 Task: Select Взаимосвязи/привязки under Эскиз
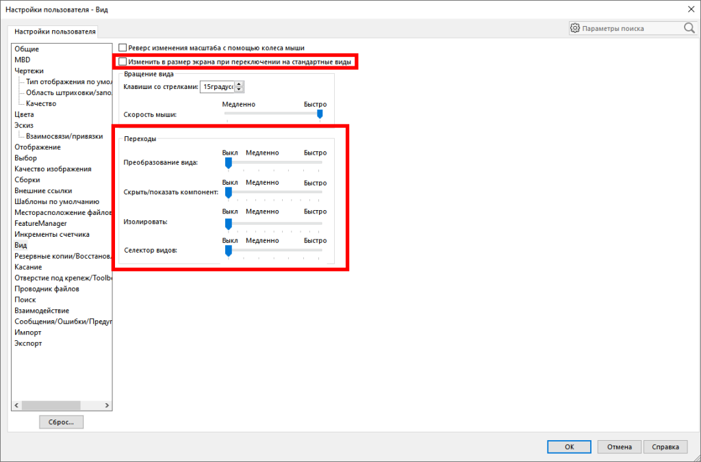[x=64, y=136]
